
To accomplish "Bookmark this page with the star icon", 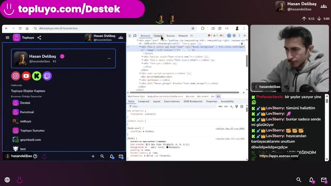I will (x=193, y=28).
